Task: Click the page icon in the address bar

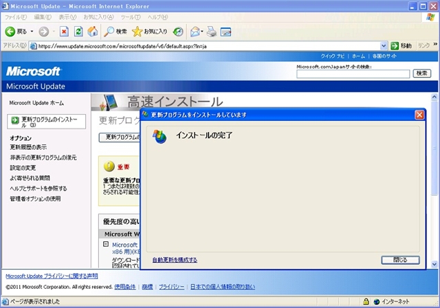Action: click(34, 46)
